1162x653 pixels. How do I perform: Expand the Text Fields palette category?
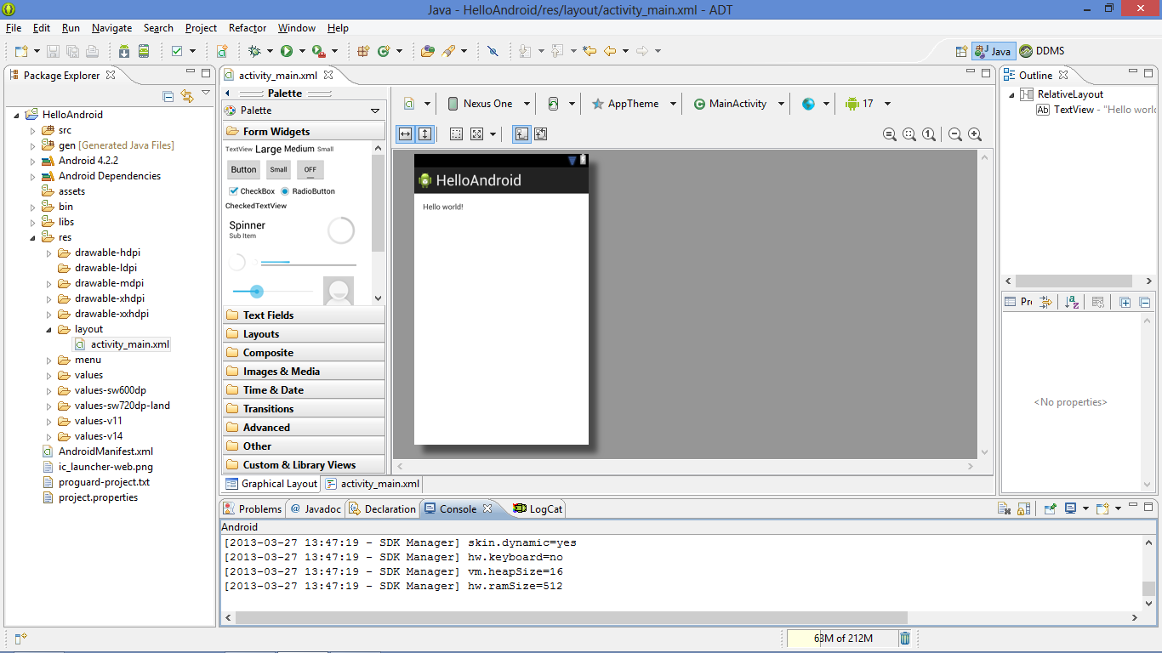click(x=304, y=315)
